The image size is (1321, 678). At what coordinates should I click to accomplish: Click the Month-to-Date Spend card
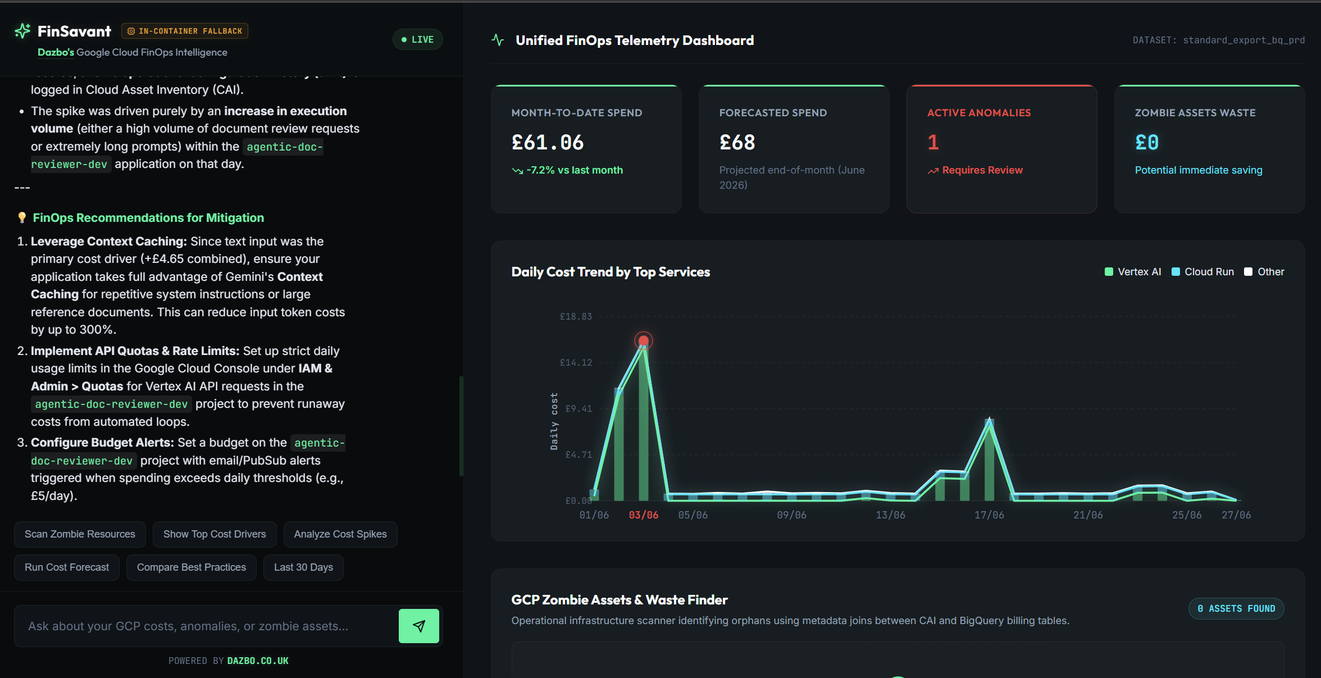click(586, 149)
